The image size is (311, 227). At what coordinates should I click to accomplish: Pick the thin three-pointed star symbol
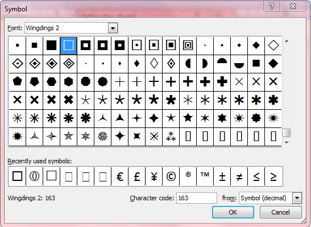pyautogui.click(x=102, y=118)
